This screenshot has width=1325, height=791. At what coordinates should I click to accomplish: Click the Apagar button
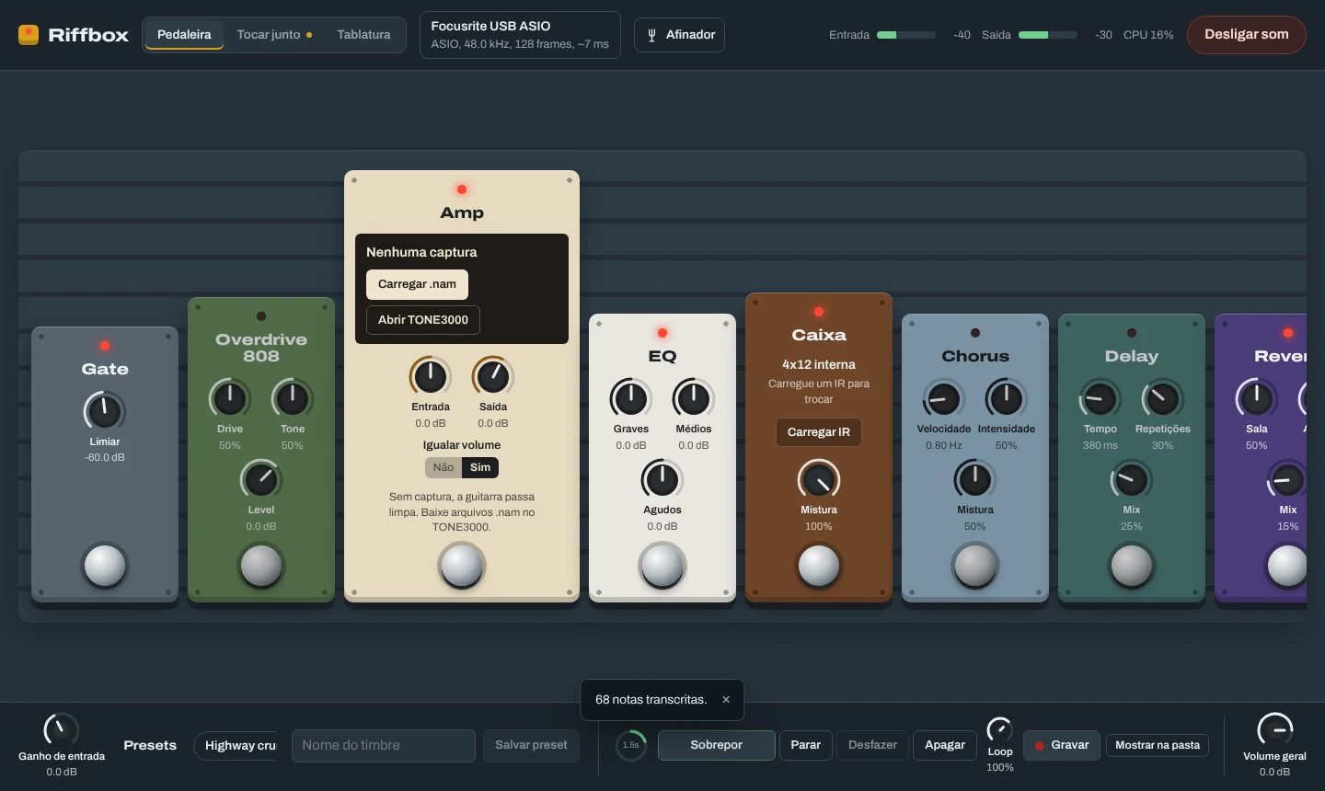tap(945, 745)
